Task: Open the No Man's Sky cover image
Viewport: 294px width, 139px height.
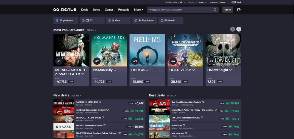Action: pos(109,50)
